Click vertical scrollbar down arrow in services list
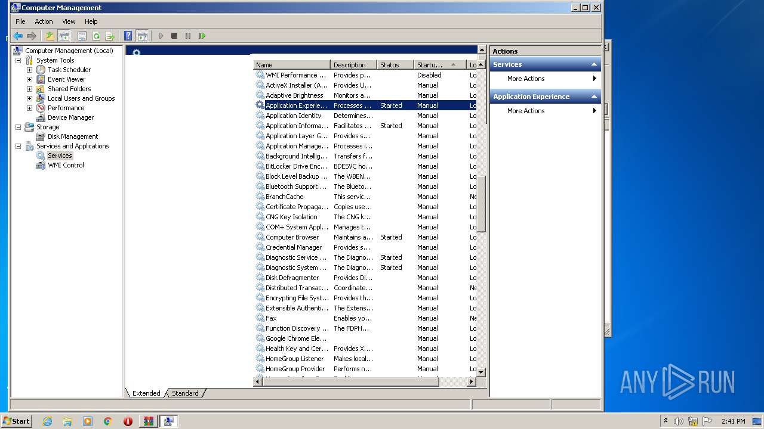The height and width of the screenshot is (429, 764). pyautogui.click(x=482, y=372)
